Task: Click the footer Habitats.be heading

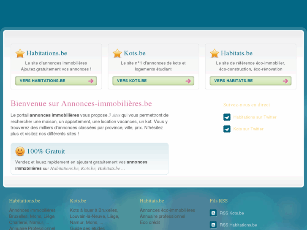Action: pos(152,201)
